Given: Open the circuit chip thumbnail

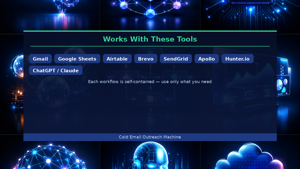Looking at the screenshot, I should click(250, 15).
